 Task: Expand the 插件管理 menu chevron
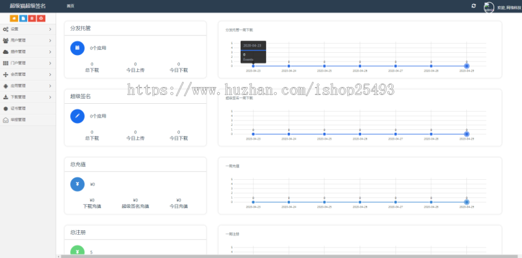click(50, 52)
